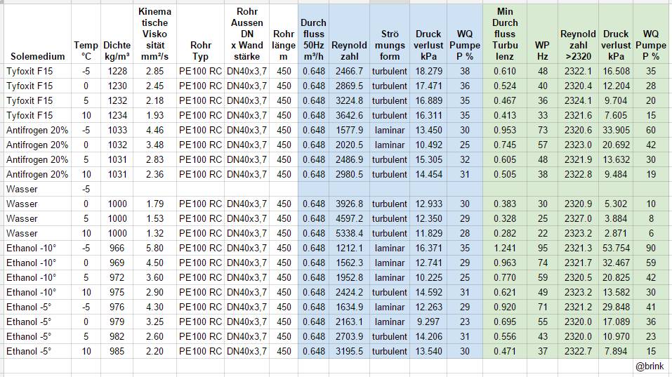Click the Strömungsform header cell
This screenshot has height=377, width=672.
point(390,34)
